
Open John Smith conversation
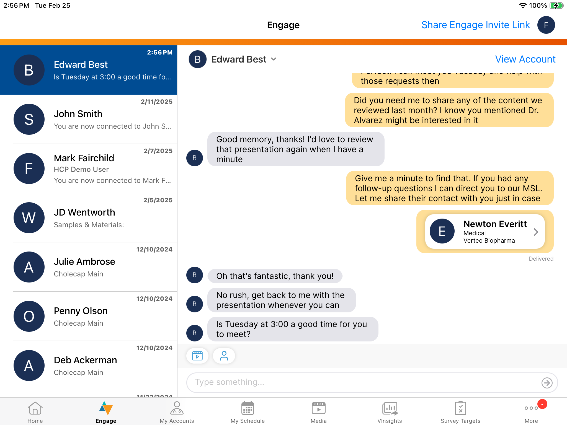pos(89,119)
